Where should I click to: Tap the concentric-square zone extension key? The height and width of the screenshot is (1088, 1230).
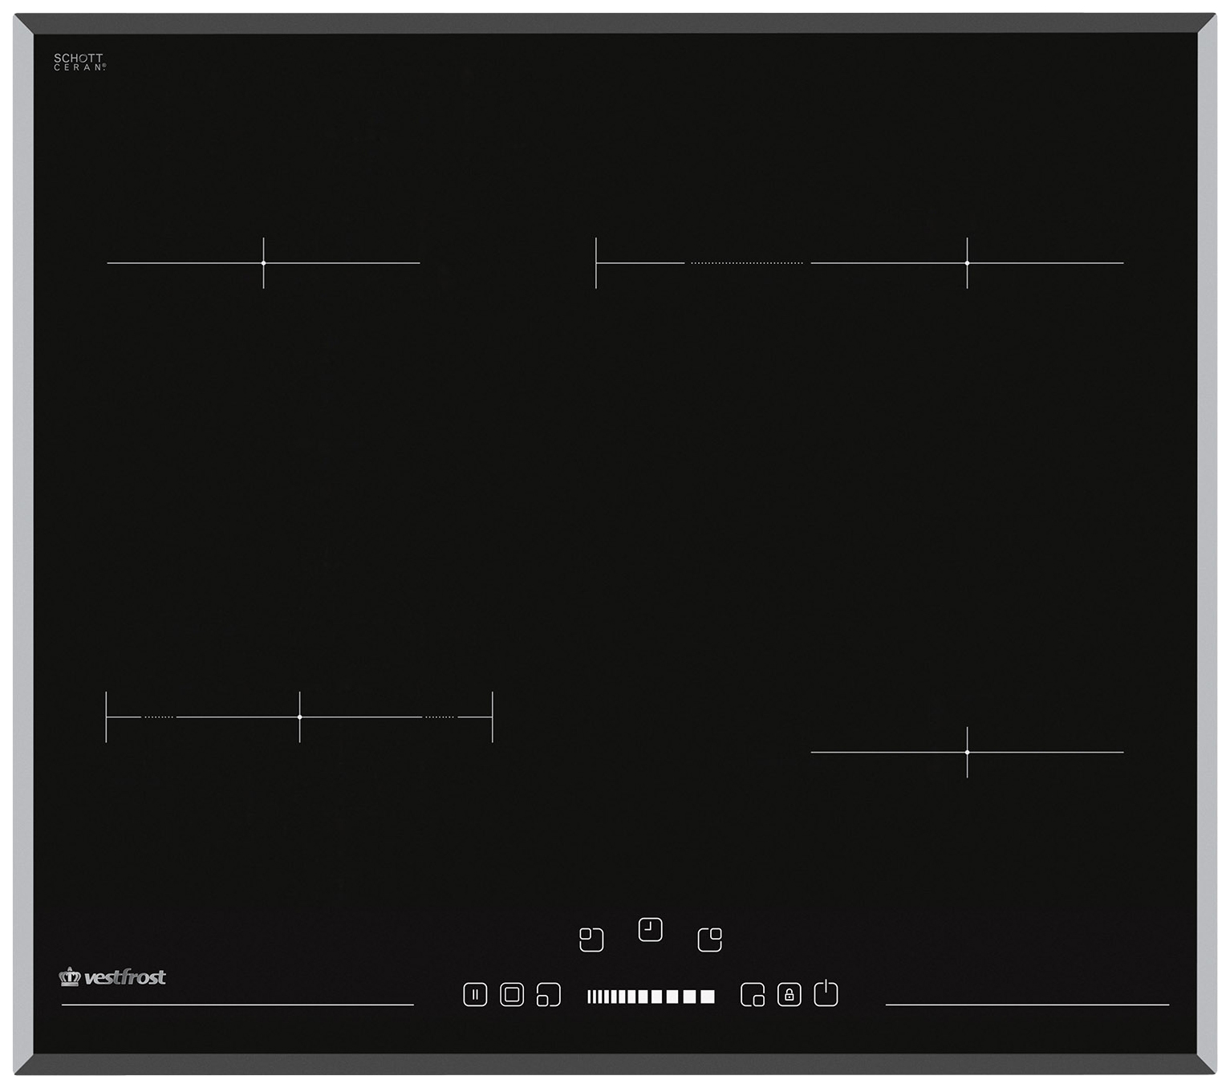tap(512, 995)
